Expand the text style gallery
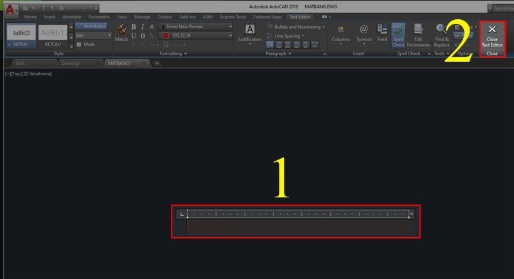 [71, 46]
